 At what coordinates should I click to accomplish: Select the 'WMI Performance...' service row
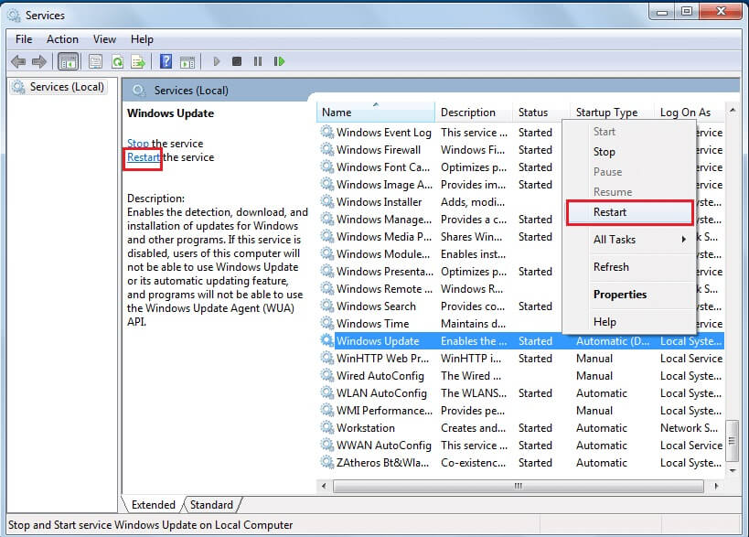(x=520, y=411)
